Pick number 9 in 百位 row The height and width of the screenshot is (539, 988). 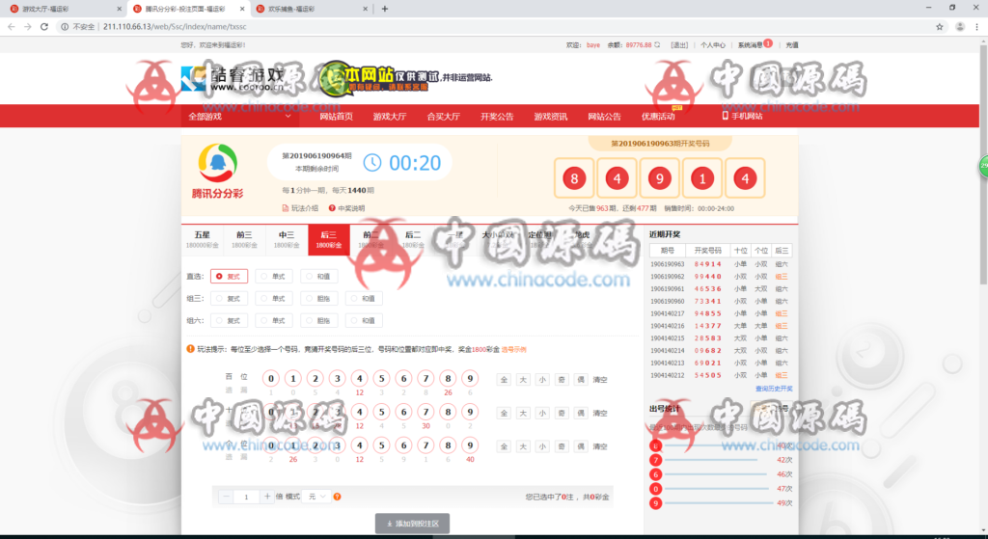point(470,378)
